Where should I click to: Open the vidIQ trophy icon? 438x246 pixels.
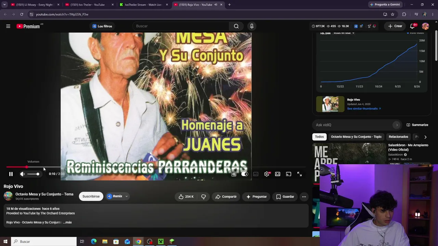(x=369, y=26)
